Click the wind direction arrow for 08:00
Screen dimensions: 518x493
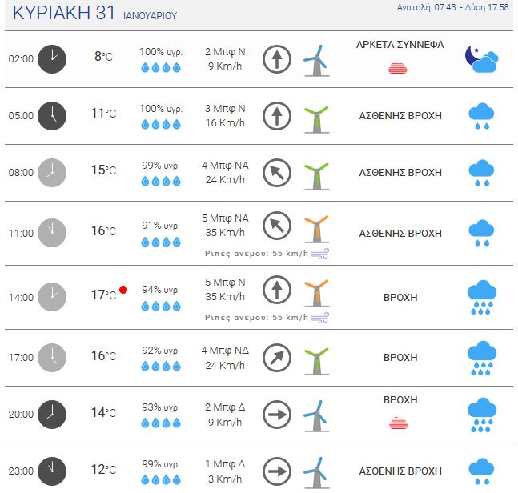coord(277,173)
